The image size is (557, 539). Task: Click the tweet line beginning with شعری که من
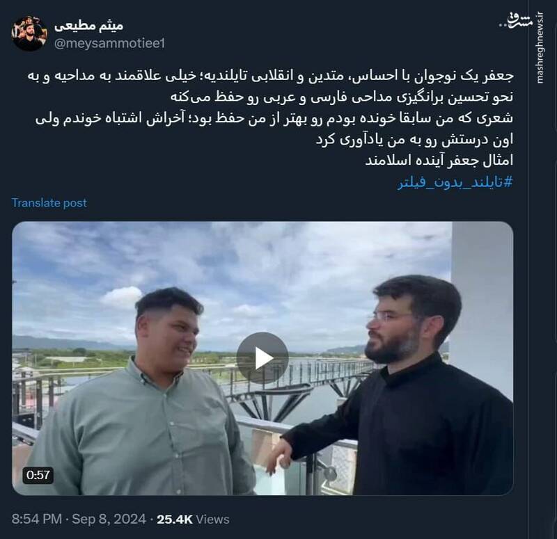(274, 118)
